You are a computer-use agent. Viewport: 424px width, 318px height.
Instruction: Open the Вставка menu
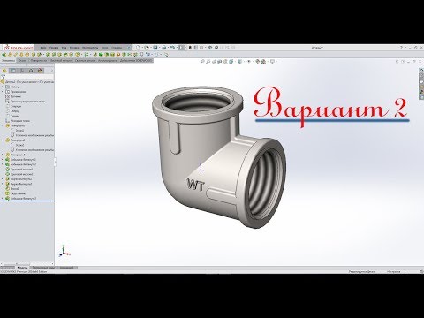[x=74, y=48]
